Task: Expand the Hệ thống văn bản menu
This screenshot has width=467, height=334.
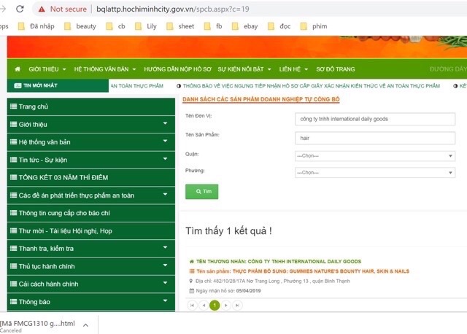Action: 105,69
